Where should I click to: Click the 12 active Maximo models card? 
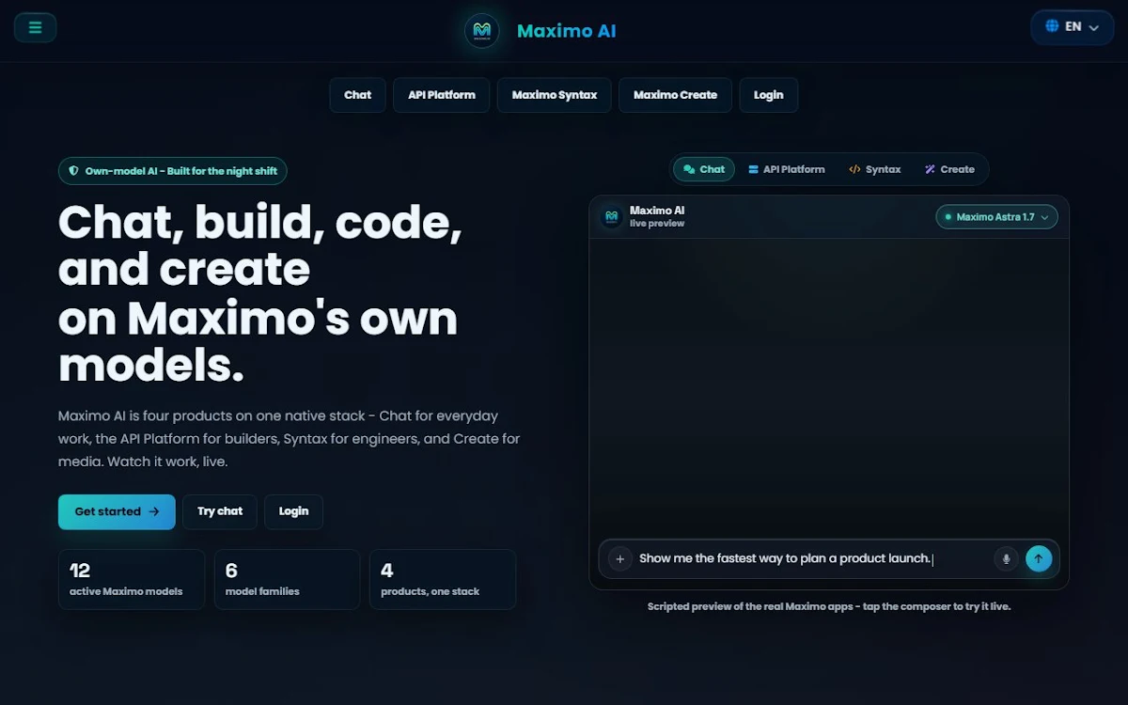[x=132, y=579]
